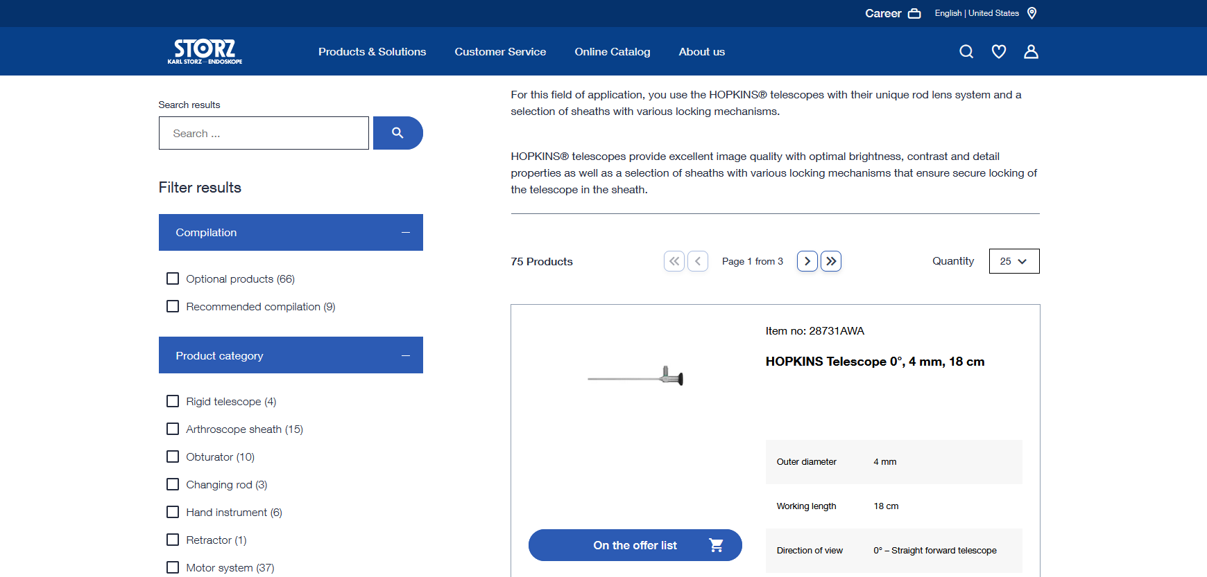Go to previous page arrow
This screenshot has width=1207, height=577.
click(698, 261)
